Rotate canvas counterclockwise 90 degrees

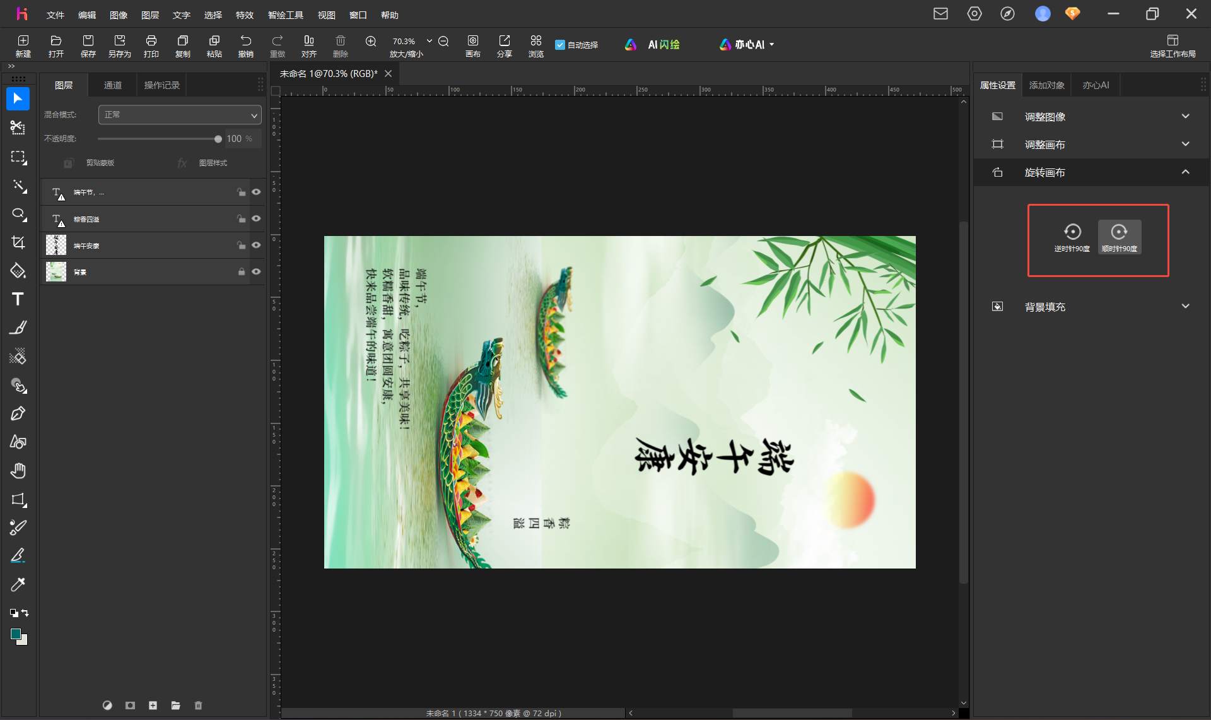[x=1072, y=237]
